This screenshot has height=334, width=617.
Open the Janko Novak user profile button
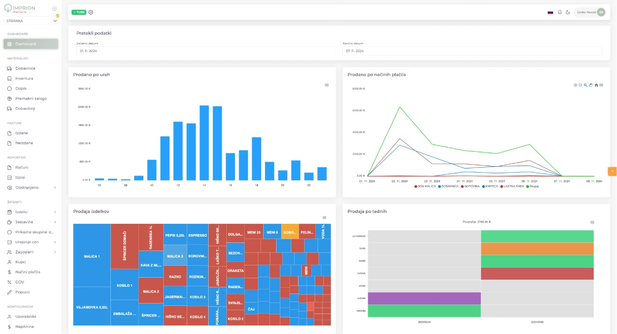[590, 12]
